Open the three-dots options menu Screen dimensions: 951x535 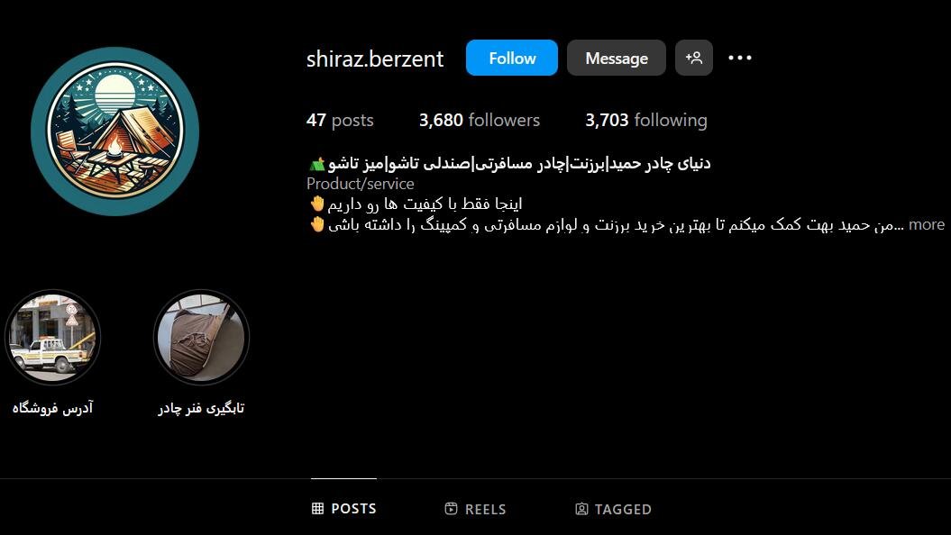(x=740, y=58)
